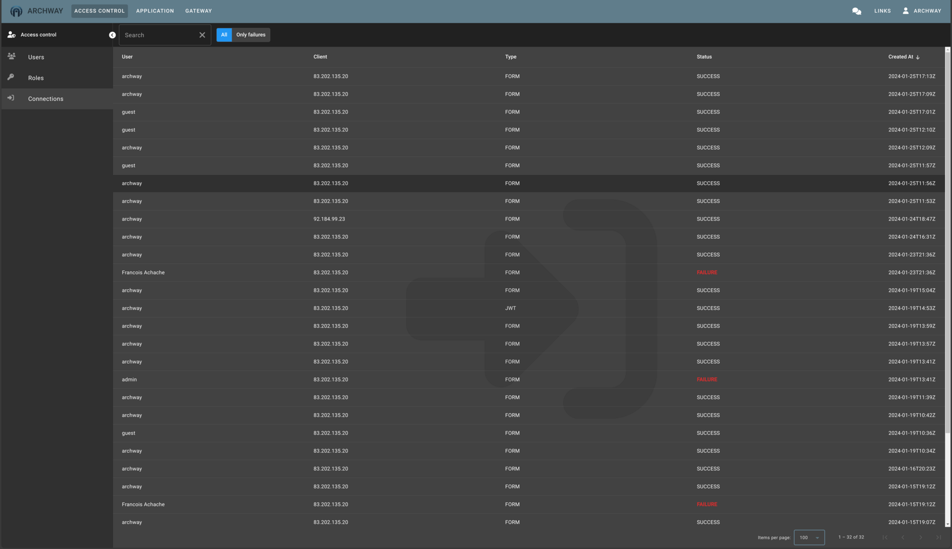This screenshot has height=549, width=952.
Task: Open the APPLICATION top navigation menu
Action: (x=155, y=11)
